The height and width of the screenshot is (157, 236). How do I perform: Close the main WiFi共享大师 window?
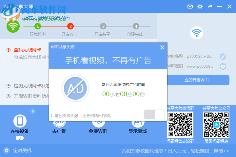[229, 7]
